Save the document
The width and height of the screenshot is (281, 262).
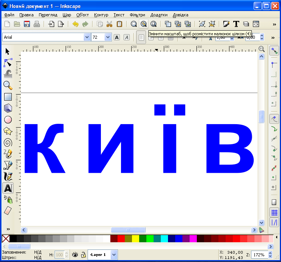point(27,24)
